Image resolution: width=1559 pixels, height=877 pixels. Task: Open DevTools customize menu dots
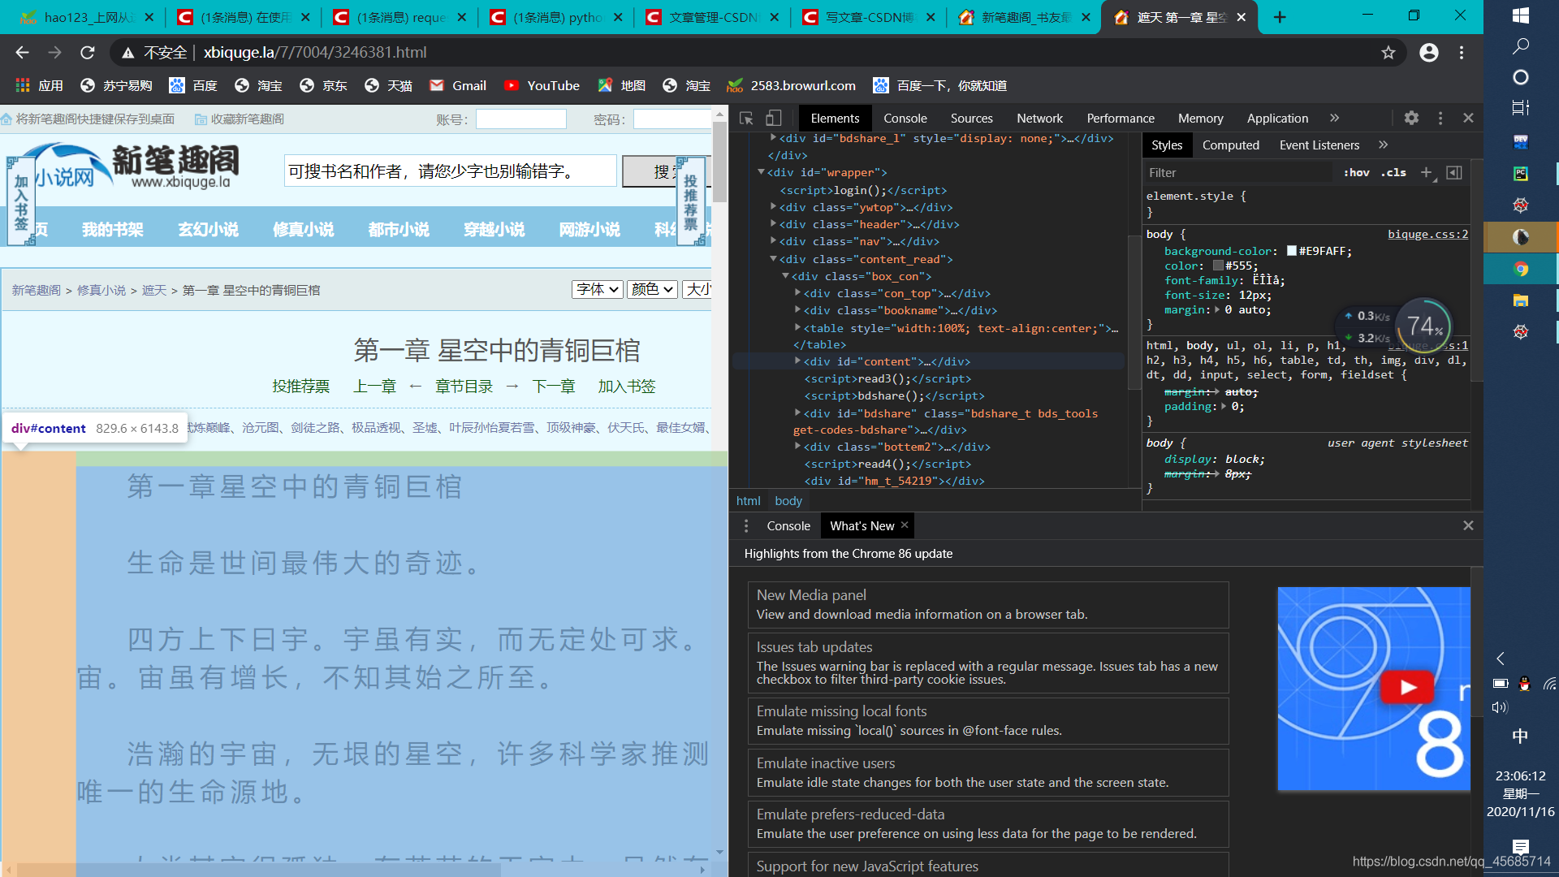[x=1440, y=119]
